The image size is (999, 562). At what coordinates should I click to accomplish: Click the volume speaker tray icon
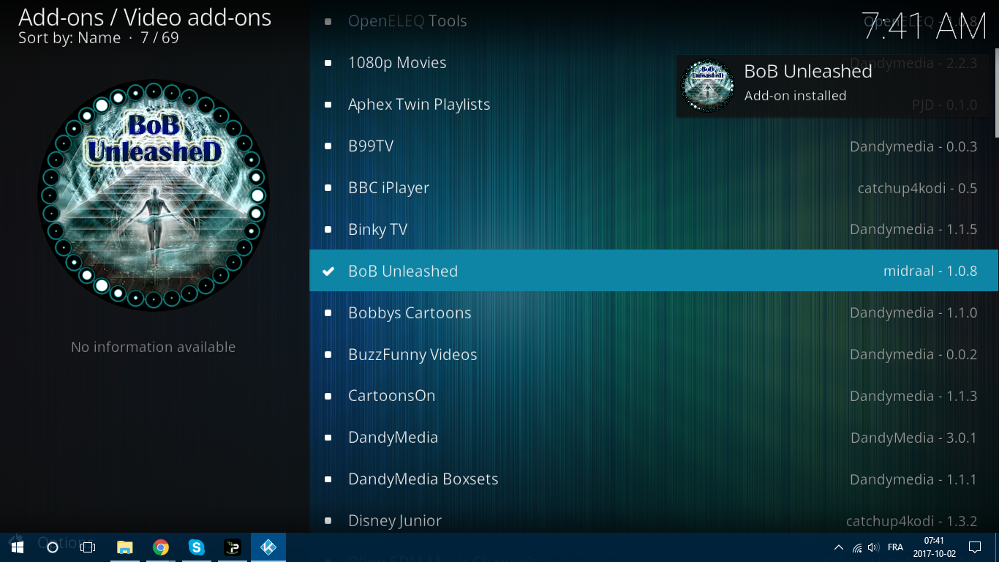(x=873, y=547)
